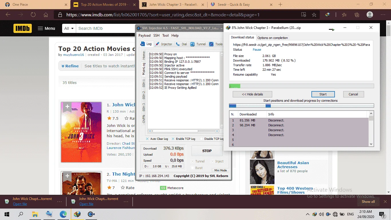
Task: Add John Wick poster to watchlist
Action: pyautogui.click(x=67, y=107)
